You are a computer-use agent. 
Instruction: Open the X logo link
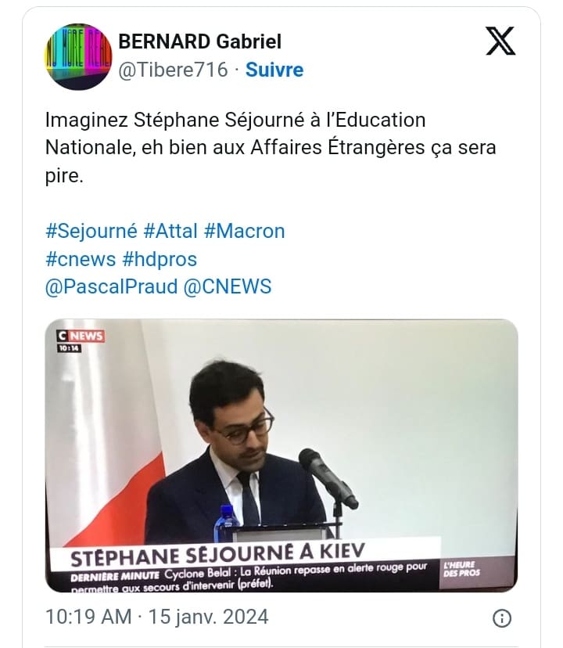point(500,41)
